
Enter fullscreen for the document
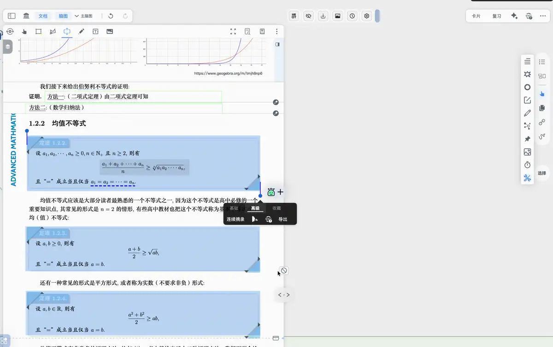(233, 31)
